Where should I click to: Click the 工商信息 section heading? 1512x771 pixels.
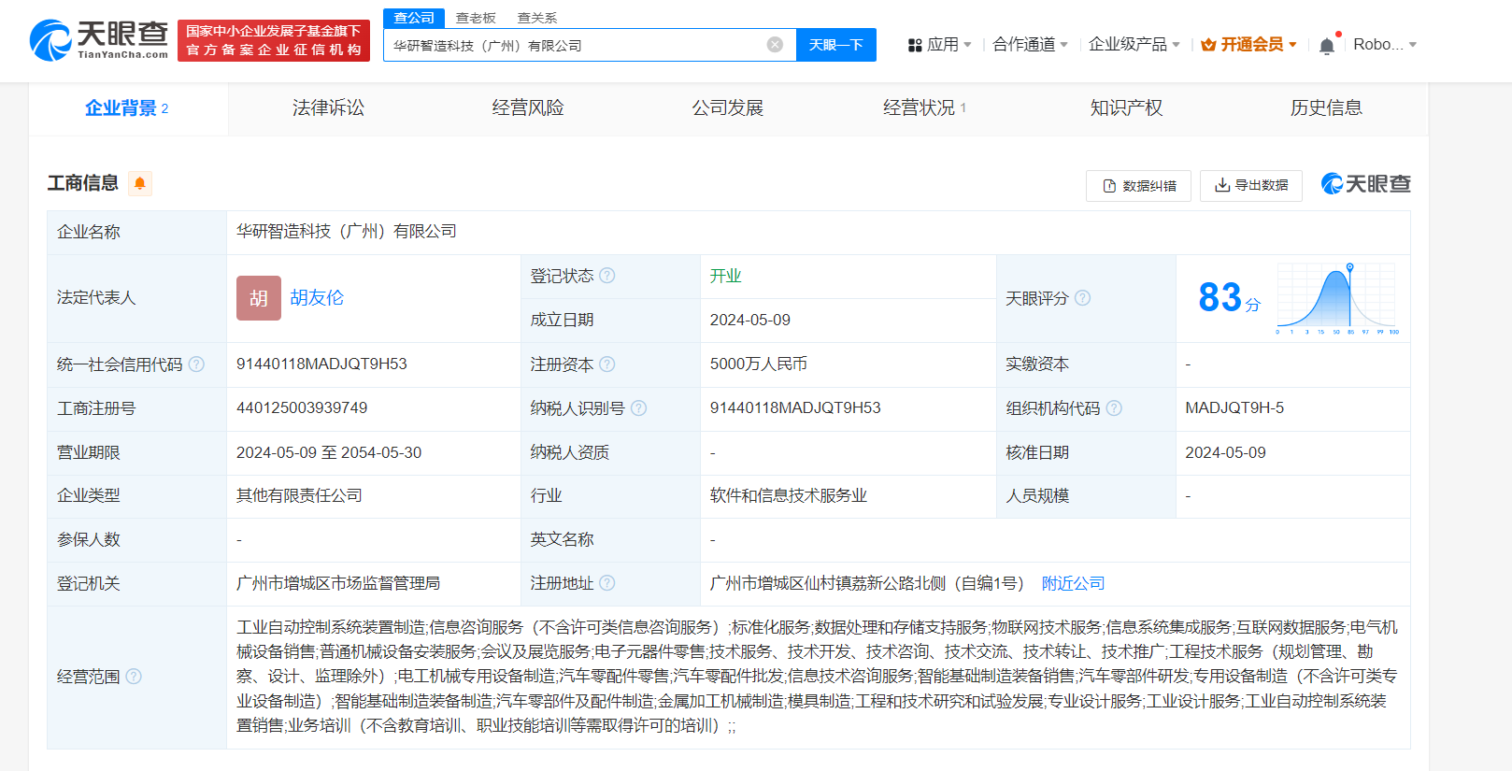point(83,183)
